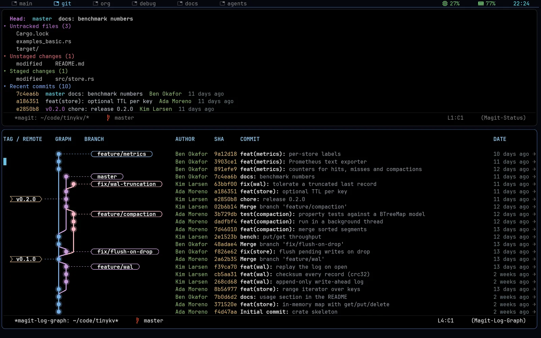Select the feature/compaction branch label

126,214
